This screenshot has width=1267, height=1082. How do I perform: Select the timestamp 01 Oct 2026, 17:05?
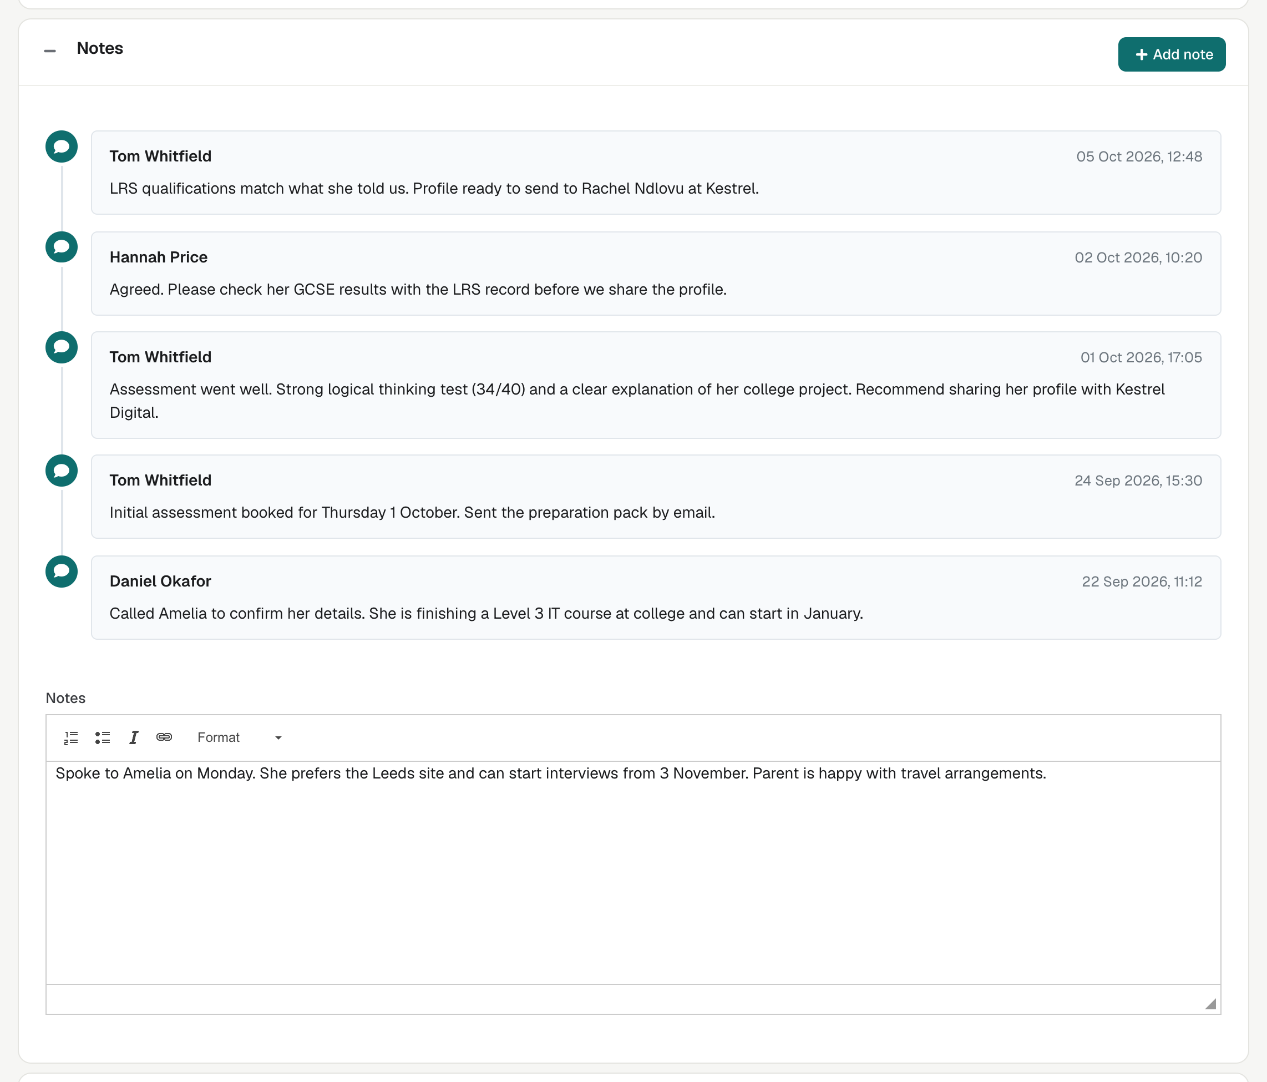coord(1141,357)
